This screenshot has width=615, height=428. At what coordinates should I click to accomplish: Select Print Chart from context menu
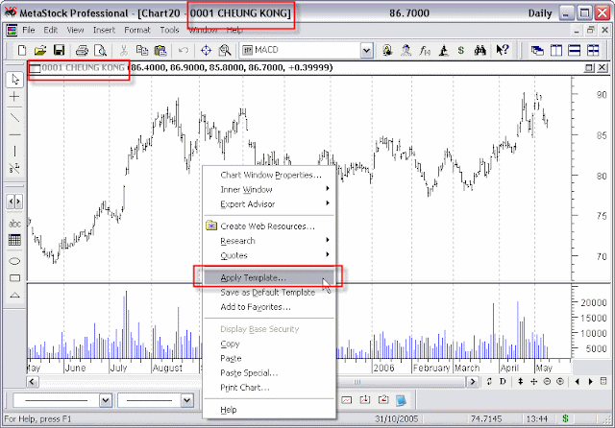point(269,388)
